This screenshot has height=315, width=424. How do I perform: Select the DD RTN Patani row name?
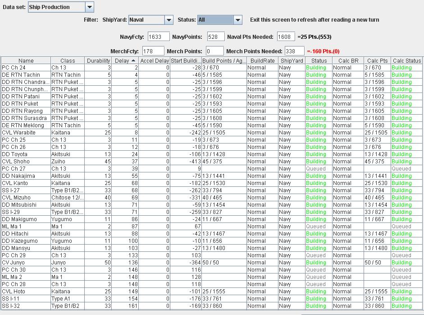click(21, 97)
